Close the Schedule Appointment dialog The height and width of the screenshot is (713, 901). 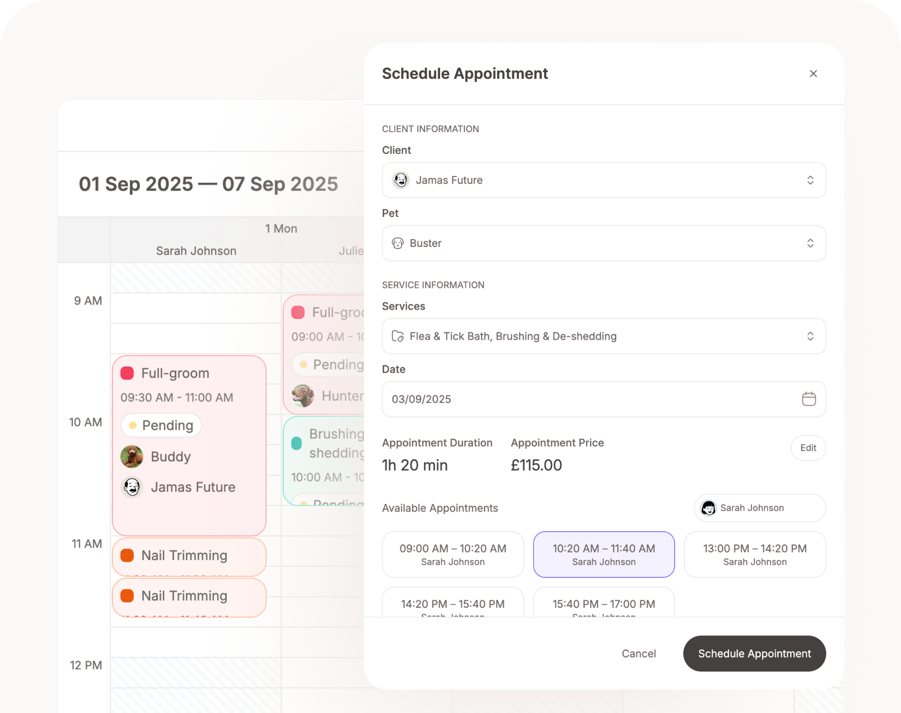pos(813,74)
